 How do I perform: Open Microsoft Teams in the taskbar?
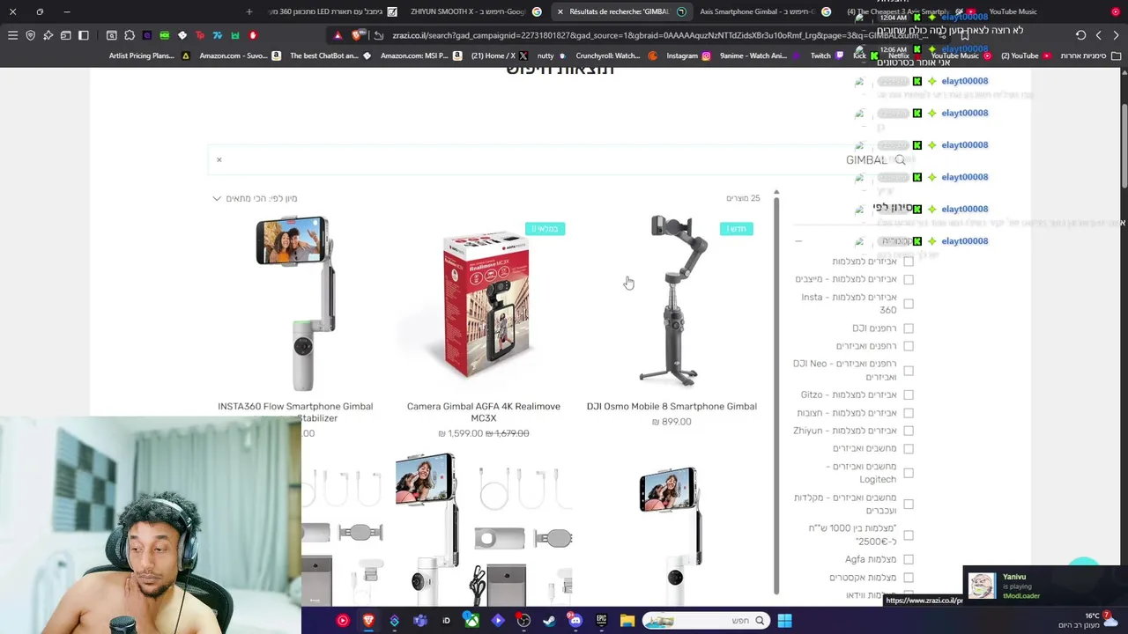(x=419, y=621)
